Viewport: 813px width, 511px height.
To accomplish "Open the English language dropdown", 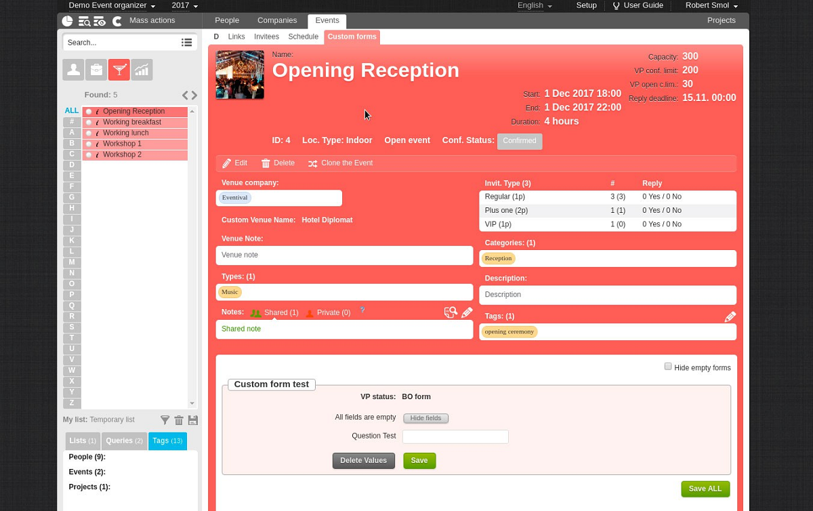I will [535, 5].
